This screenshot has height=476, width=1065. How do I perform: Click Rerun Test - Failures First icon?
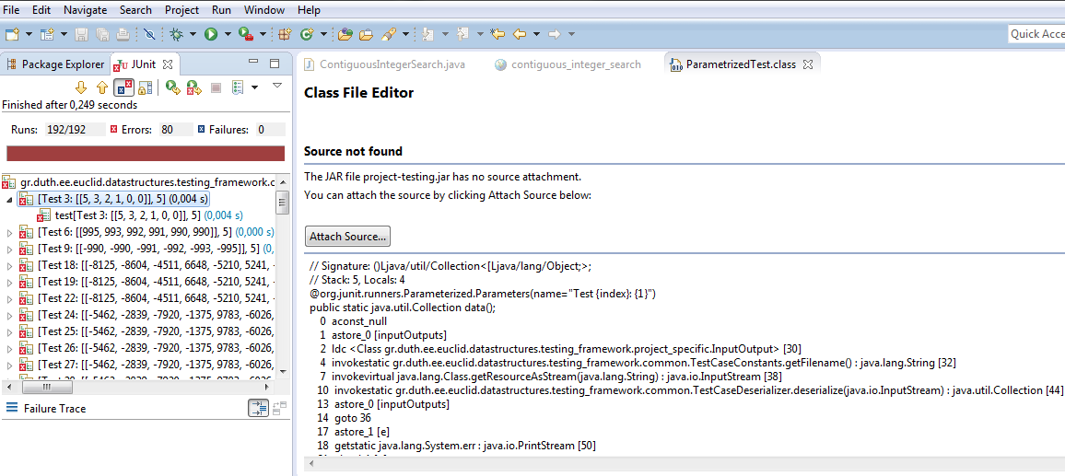click(193, 87)
